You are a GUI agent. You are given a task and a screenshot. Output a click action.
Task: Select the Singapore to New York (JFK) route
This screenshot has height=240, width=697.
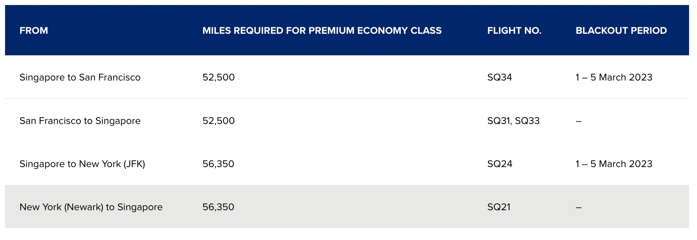coord(82,164)
